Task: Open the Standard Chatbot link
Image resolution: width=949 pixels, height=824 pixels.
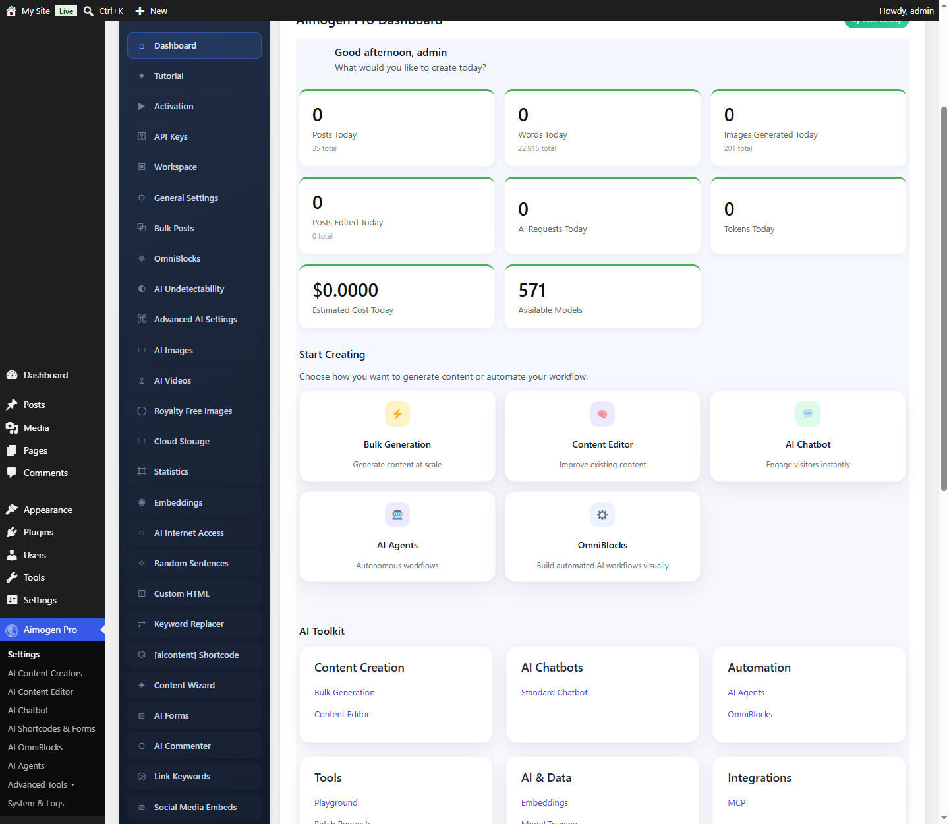Action: point(554,692)
